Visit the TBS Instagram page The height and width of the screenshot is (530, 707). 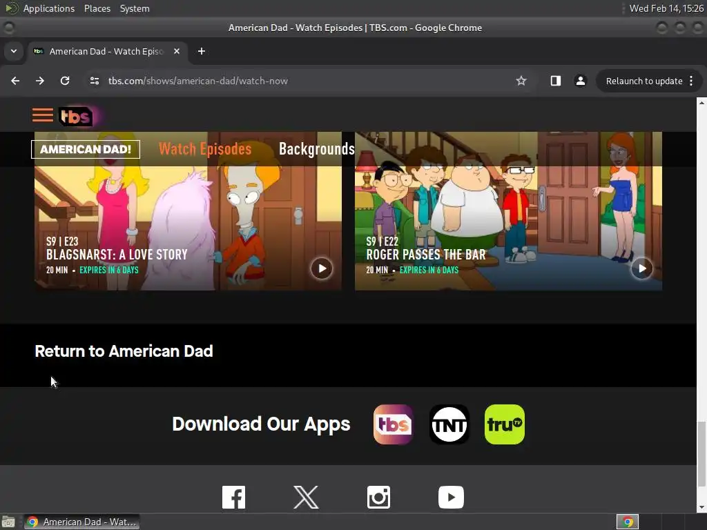coord(378,497)
